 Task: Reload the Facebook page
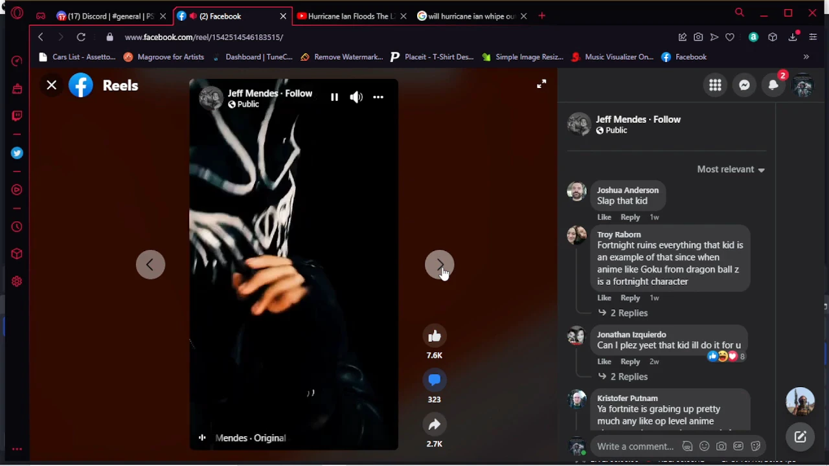pyautogui.click(x=81, y=38)
